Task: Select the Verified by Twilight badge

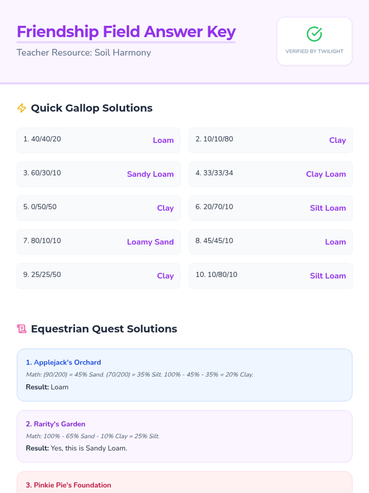Action: 314,41
